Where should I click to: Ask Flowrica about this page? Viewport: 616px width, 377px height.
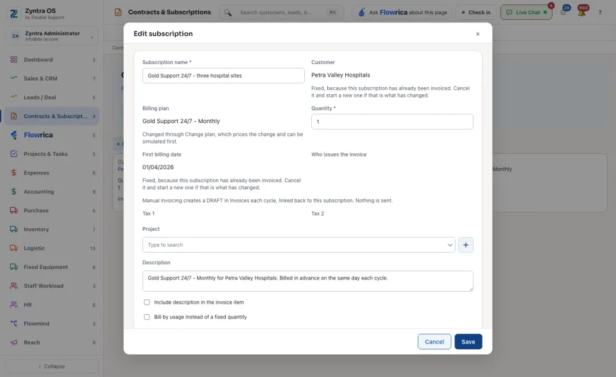coord(403,12)
